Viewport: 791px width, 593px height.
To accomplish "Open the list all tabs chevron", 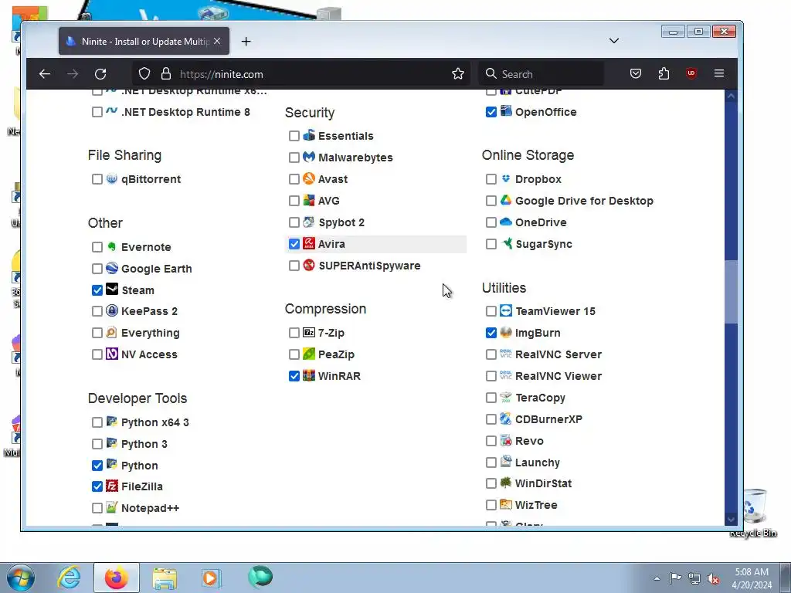I will coord(614,41).
